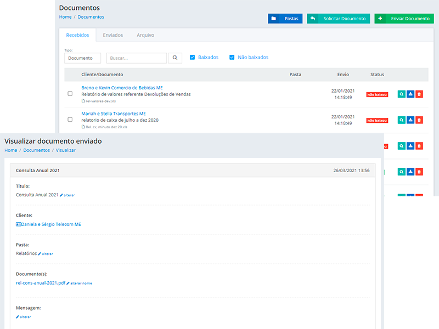Delete the Breno e Kevin document

click(x=419, y=94)
